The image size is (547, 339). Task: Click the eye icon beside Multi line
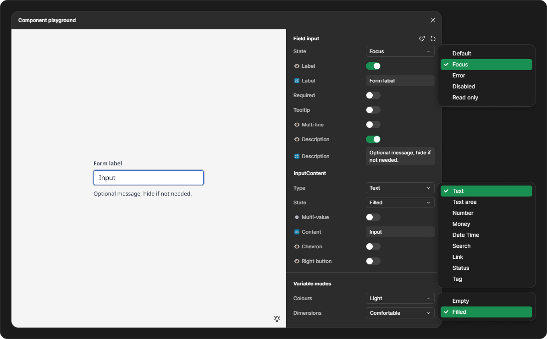pos(297,125)
